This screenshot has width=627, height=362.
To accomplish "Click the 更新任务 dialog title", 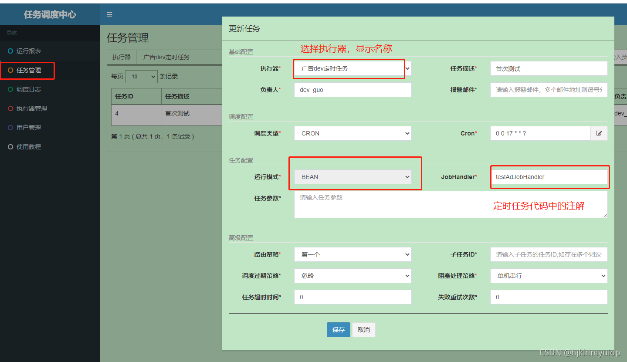I will (244, 29).
